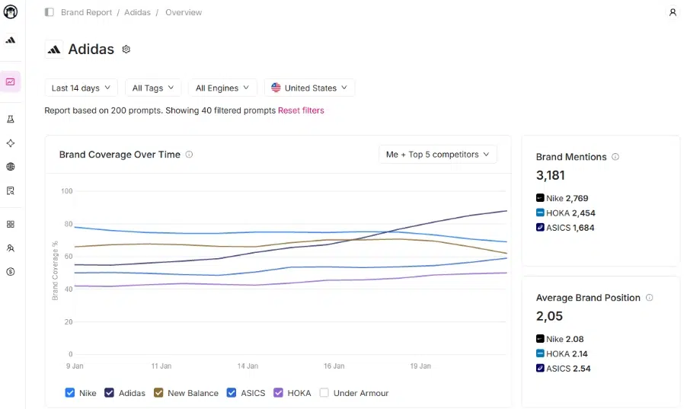The height and width of the screenshot is (409, 687).
Task: Click the Nike logo in Average Brand Position
Action: [540, 339]
